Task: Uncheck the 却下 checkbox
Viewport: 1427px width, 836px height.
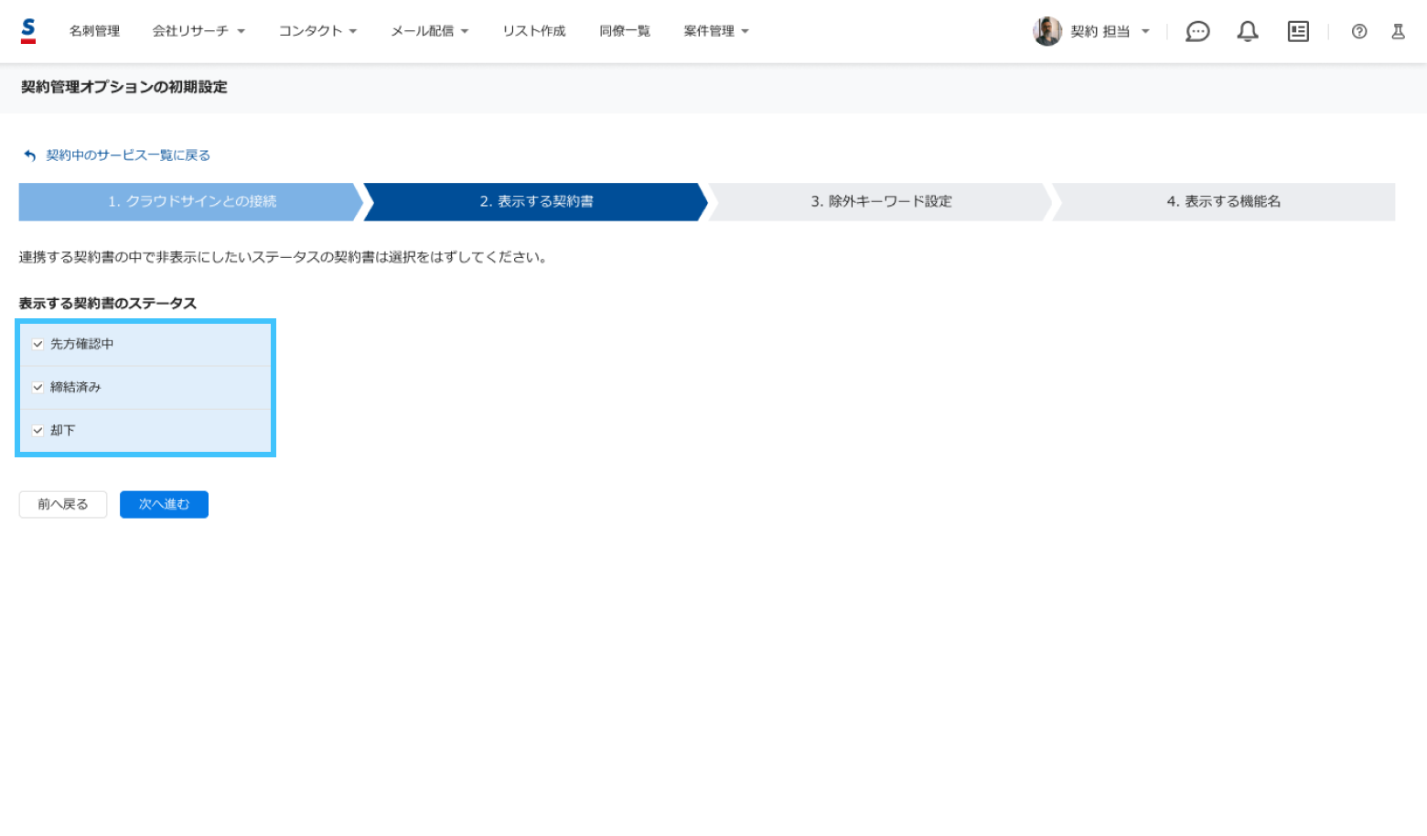Action: pyautogui.click(x=38, y=430)
